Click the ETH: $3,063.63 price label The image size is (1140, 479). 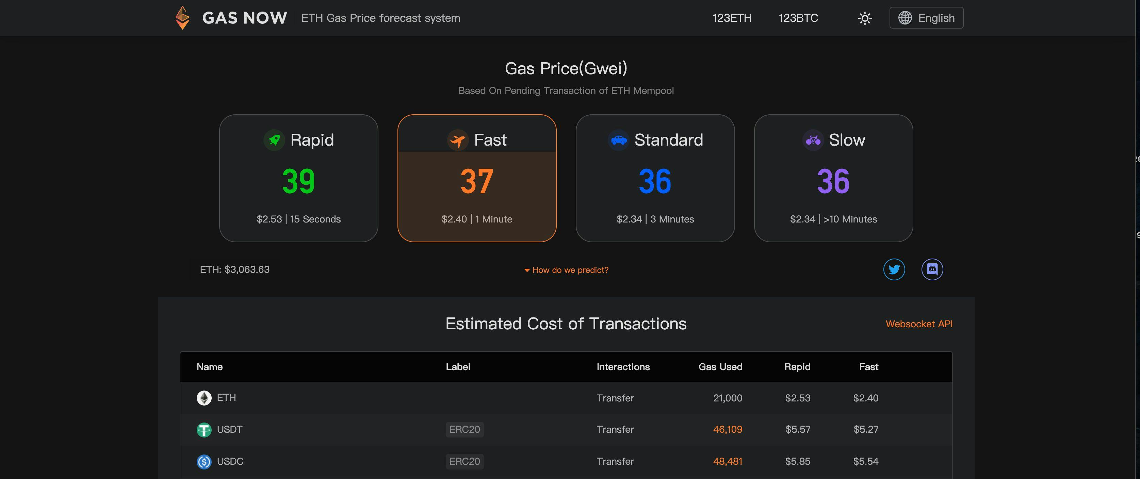click(x=234, y=269)
